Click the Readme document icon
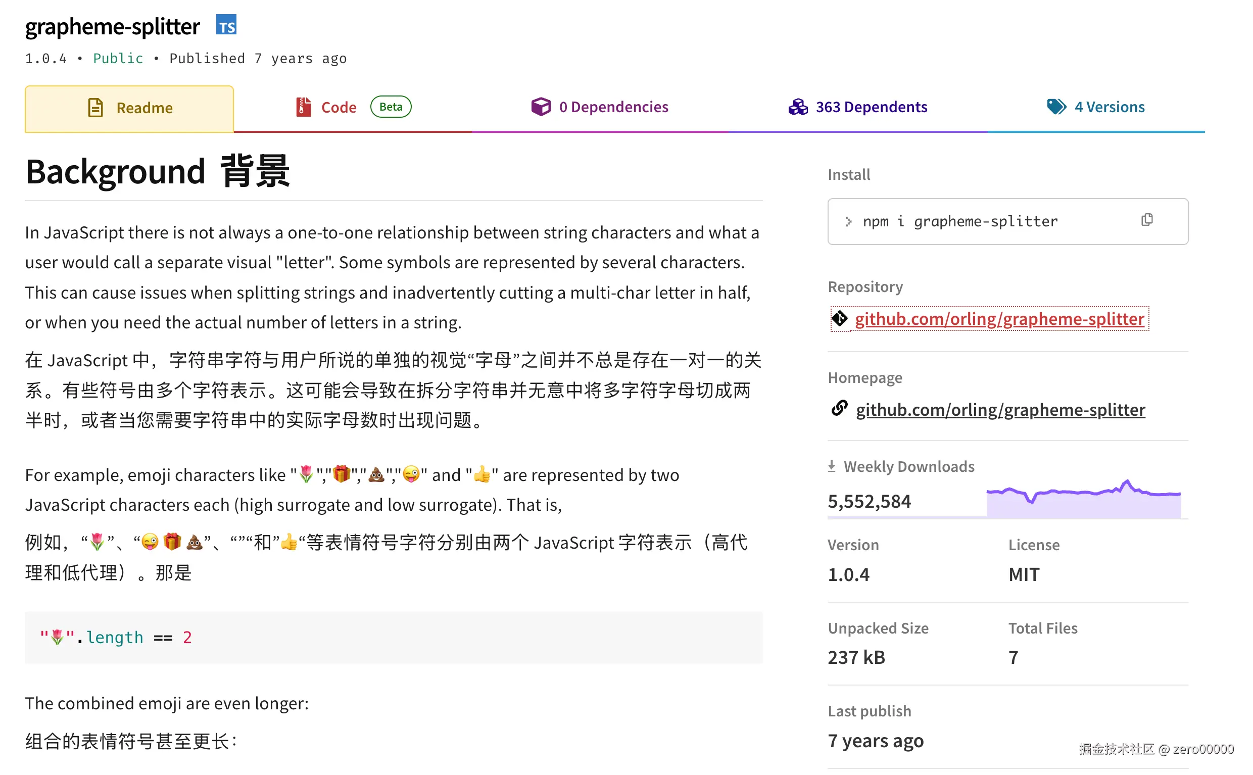Image resolution: width=1253 pixels, height=775 pixels. (96, 108)
